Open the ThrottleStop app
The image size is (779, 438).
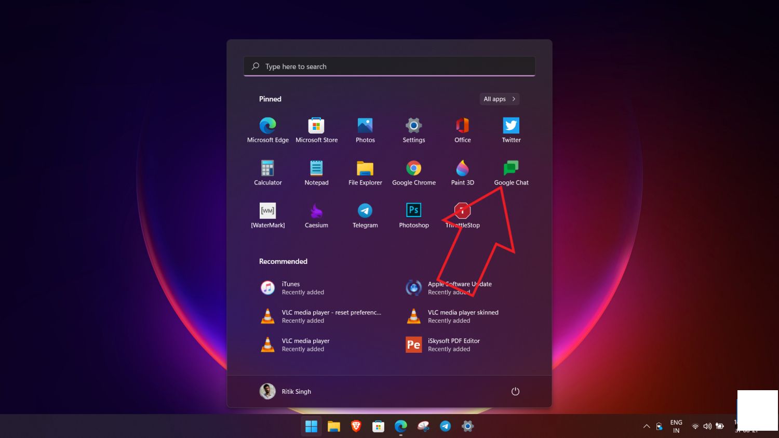click(x=463, y=216)
